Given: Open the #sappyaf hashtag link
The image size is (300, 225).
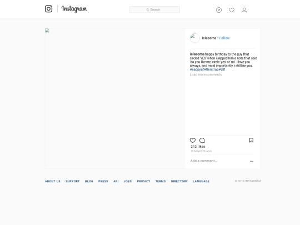Looking at the screenshot, I should pyautogui.click(x=197, y=69).
